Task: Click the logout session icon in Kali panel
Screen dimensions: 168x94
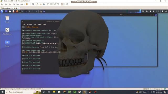Action: [166, 11]
